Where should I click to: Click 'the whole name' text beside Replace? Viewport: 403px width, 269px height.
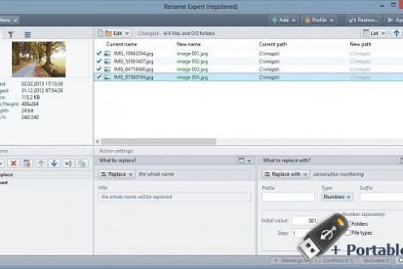(x=156, y=175)
